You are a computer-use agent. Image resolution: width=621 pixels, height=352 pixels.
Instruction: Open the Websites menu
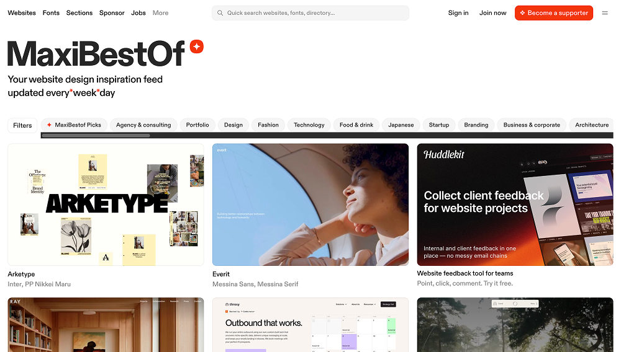click(22, 12)
